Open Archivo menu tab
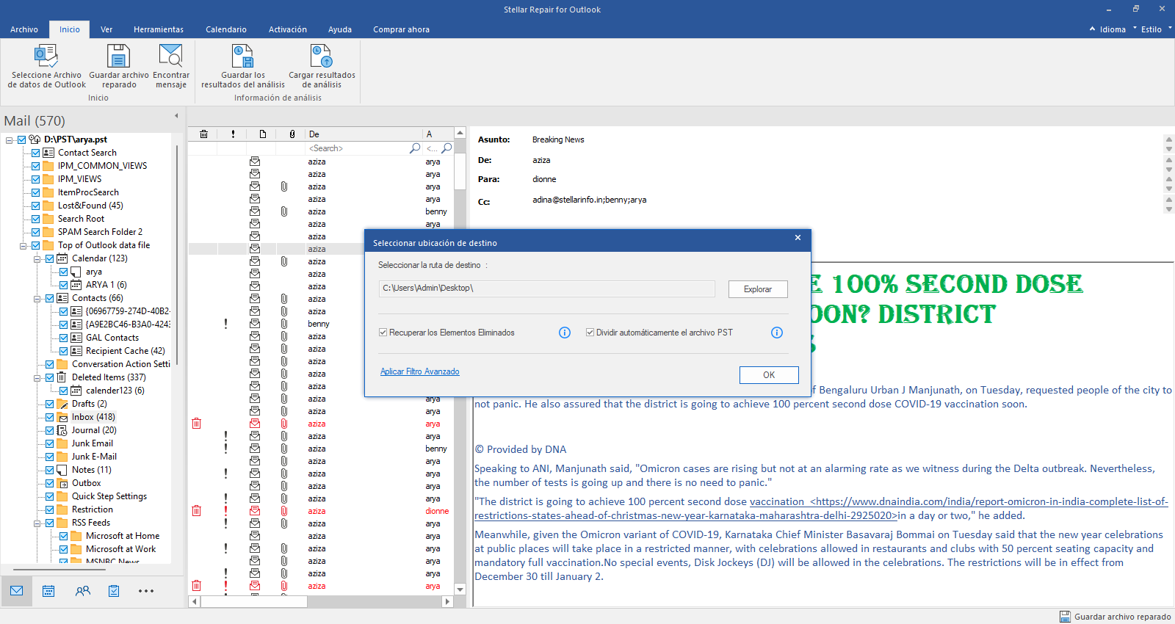This screenshot has width=1175, height=624. click(24, 29)
